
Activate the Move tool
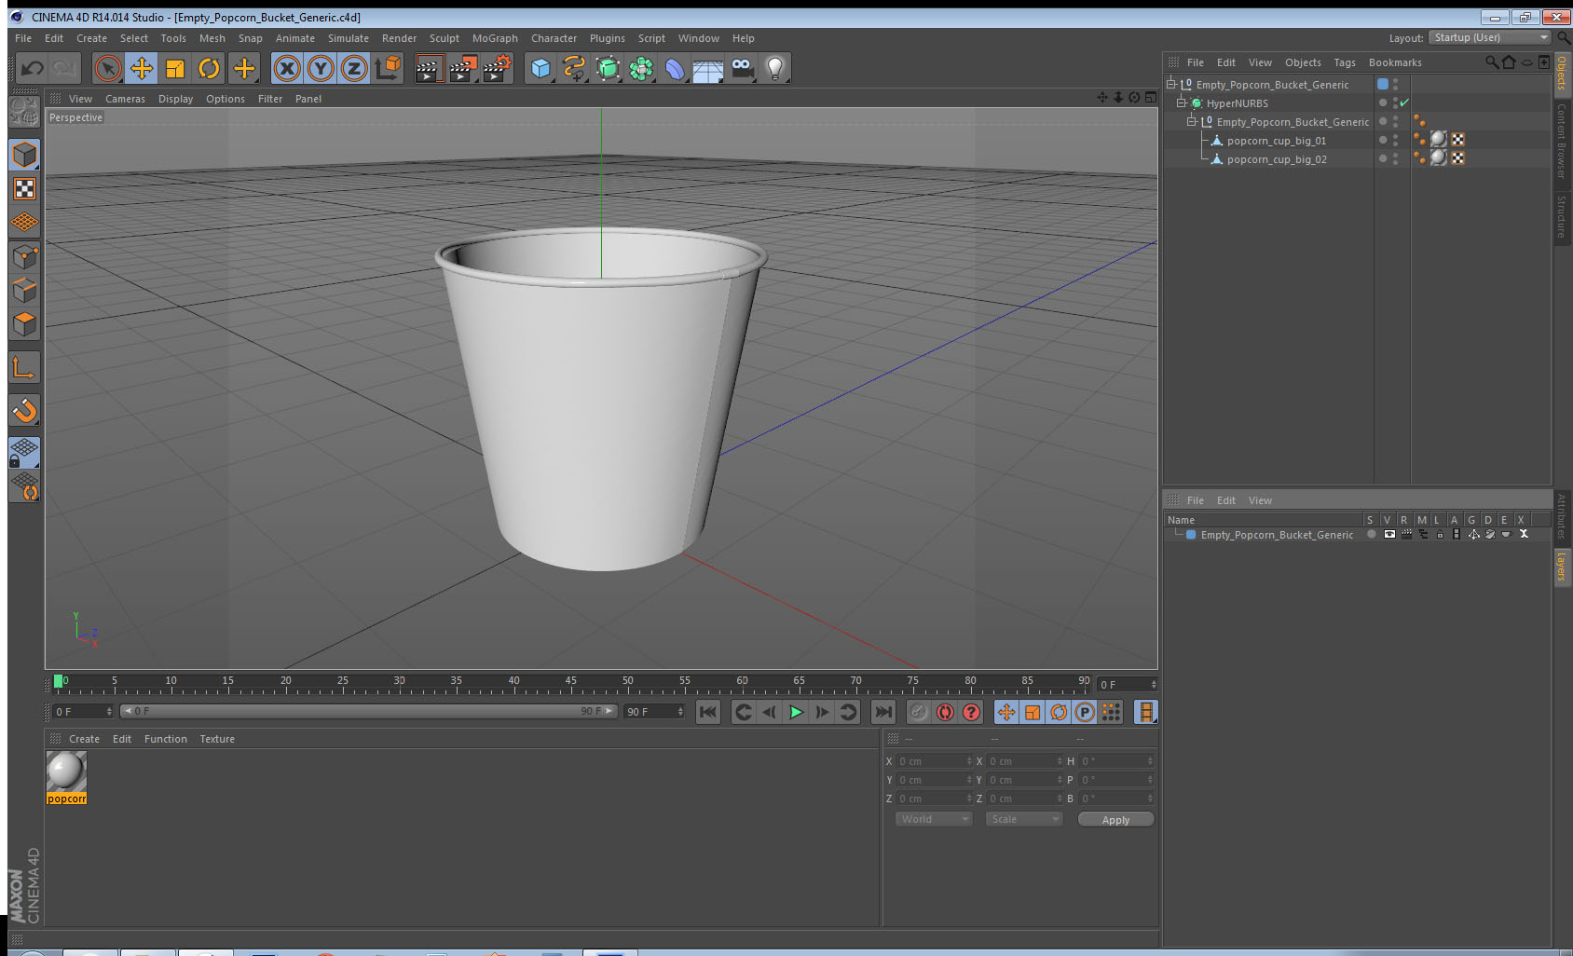(142, 68)
